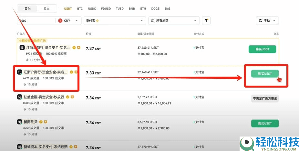Click the quantity 3,537.60 USDT
Image resolution: width=299 pixels, height=151 pixels.
(148, 122)
